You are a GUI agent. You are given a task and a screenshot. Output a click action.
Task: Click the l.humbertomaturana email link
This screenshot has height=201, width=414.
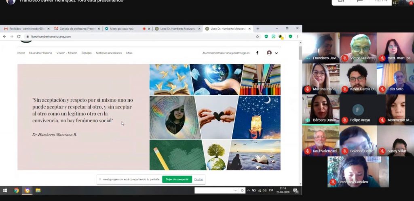(225, 53)
